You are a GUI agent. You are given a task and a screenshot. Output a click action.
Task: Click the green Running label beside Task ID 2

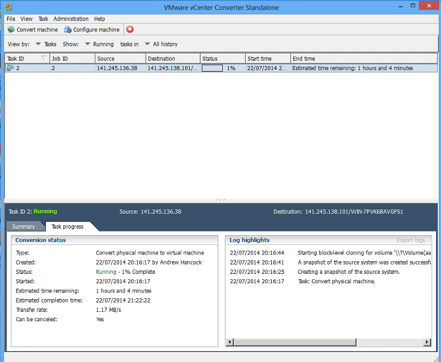pyautogui.click(x=45, y=211)
